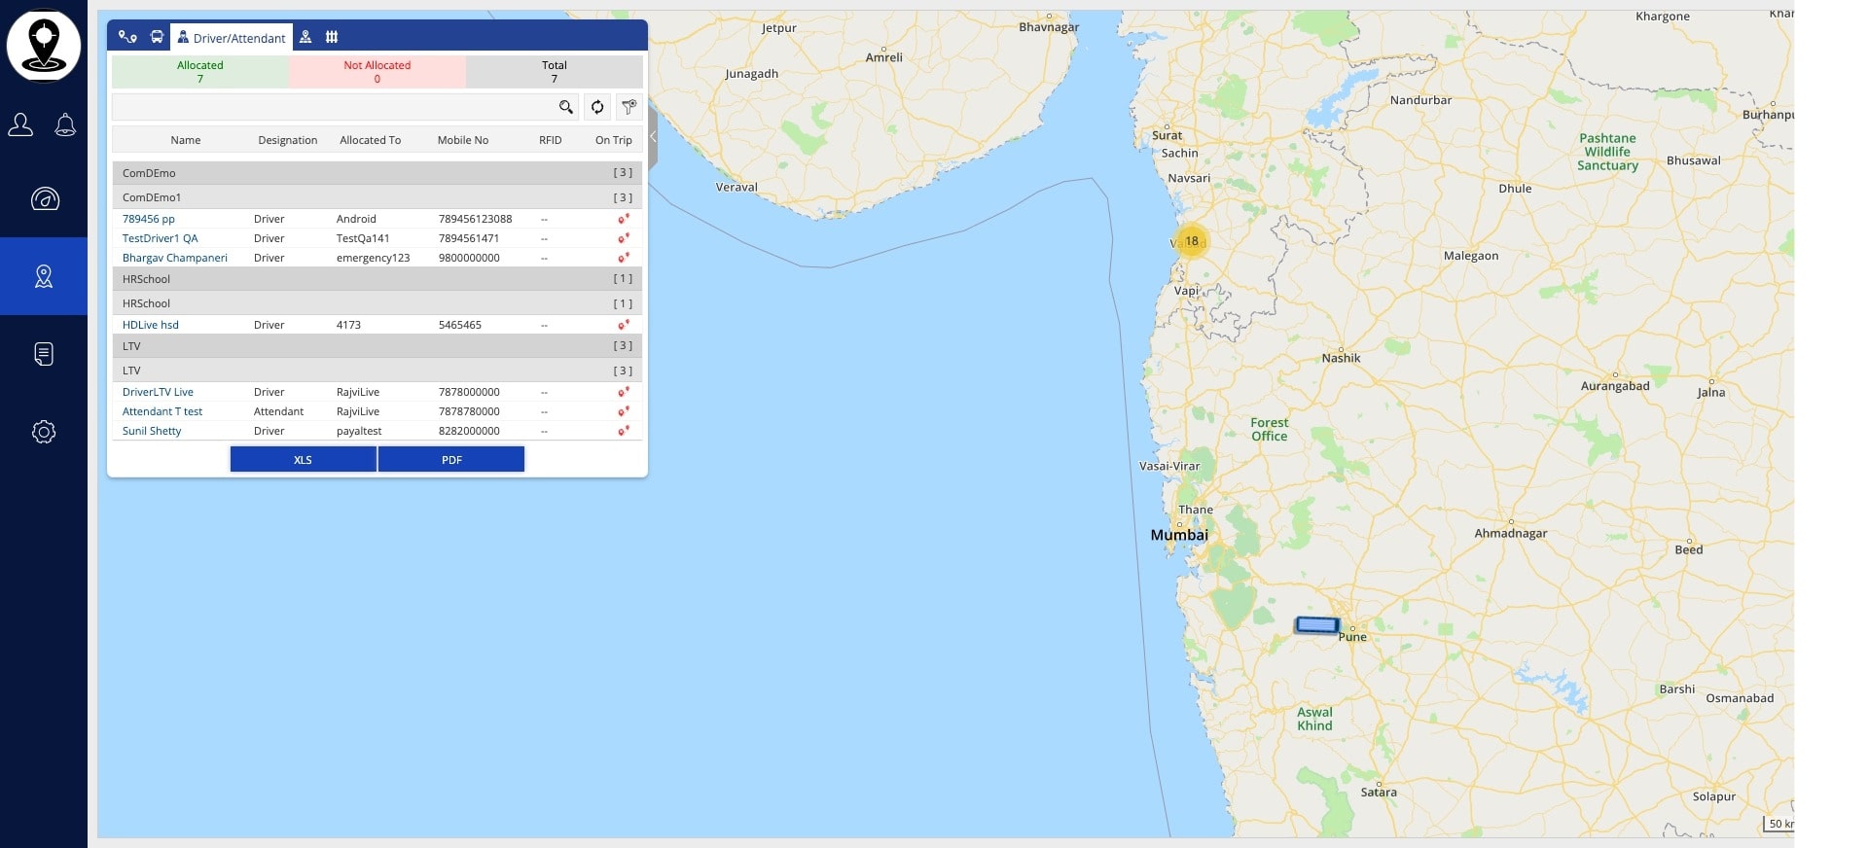Click the refresh list icon
This screenshot has height=848, width=1868.
(x=597, y=107)
